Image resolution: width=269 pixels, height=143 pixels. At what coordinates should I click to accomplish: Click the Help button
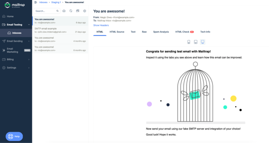pyautogui.click(x=14, y=136)
